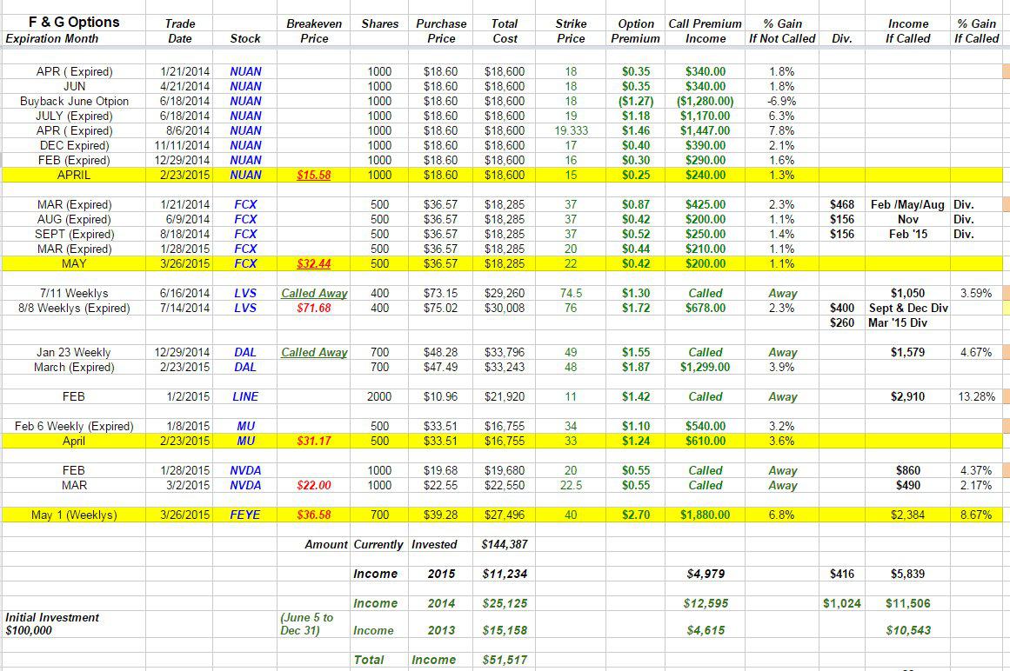
Task: Select the 'Call Premium Income' header
Action: (706, 31)
